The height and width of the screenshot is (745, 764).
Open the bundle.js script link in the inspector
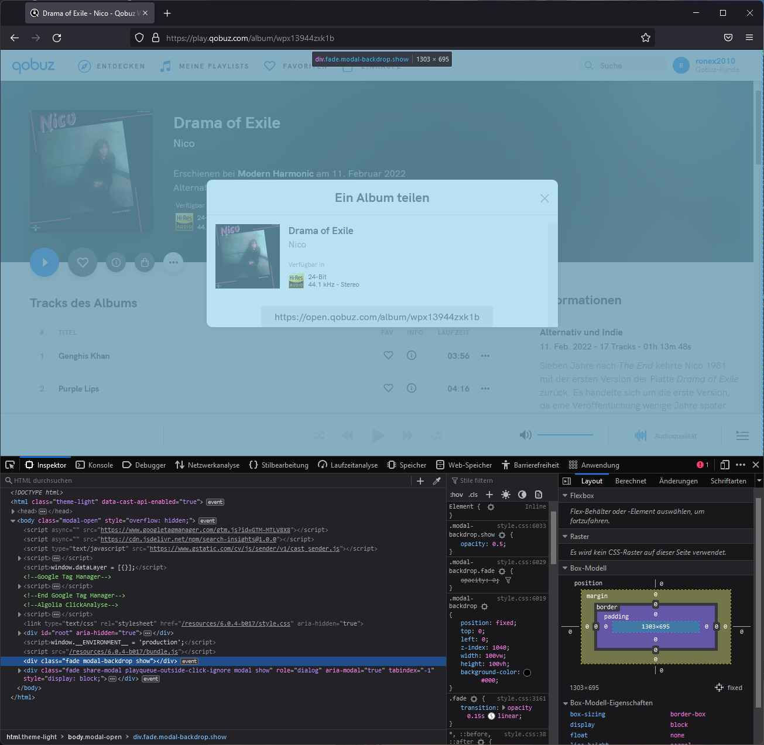pos(124,651)
